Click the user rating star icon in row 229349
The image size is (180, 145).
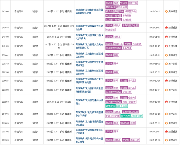pyautogui.click(x=166, y=64)
